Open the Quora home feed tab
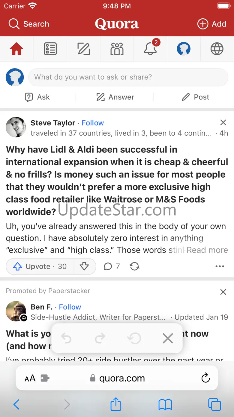The image size is (234, 417). (x=16, y=49)
